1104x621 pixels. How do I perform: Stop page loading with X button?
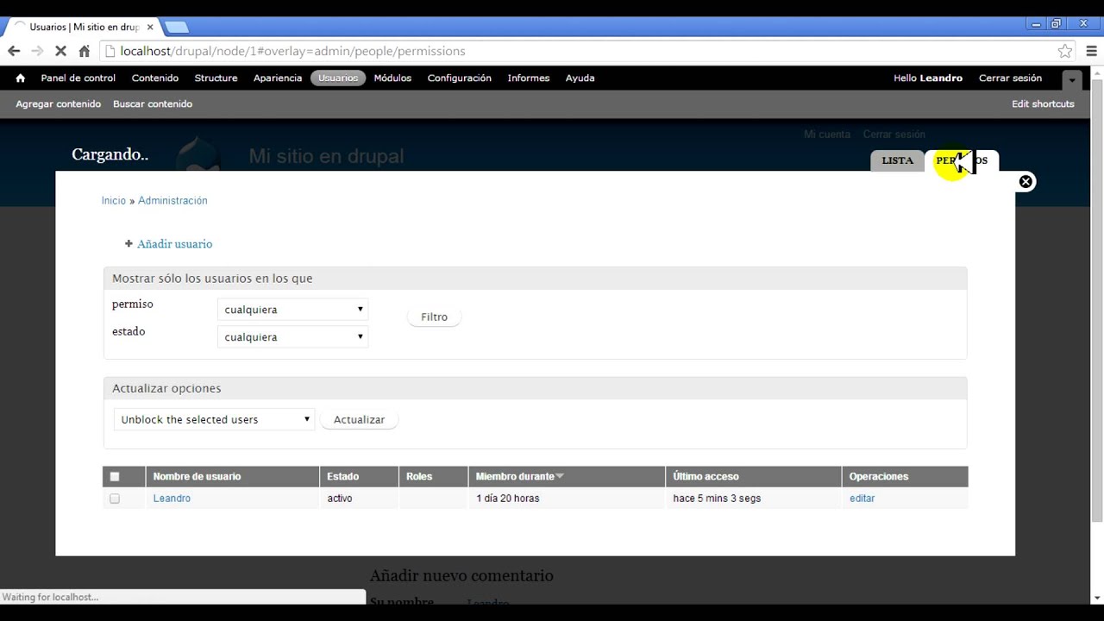tap(60, 51)
